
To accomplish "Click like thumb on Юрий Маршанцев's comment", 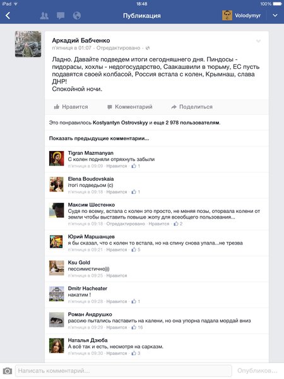I will pyautogui.click(x=134, y=250).
